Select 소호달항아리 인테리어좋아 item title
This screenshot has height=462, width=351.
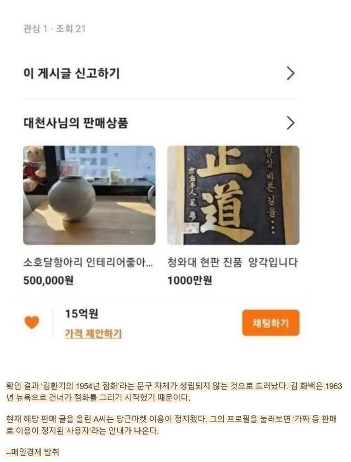point(88,262)
